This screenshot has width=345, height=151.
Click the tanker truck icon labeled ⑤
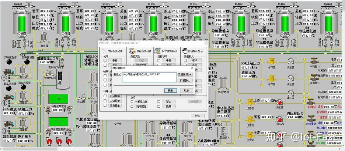9,72
